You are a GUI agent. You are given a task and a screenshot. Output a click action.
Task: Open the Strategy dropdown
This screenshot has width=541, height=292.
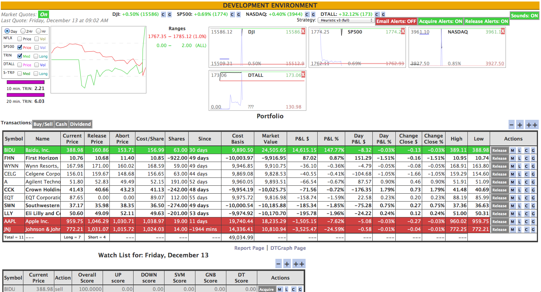[346, 20]
